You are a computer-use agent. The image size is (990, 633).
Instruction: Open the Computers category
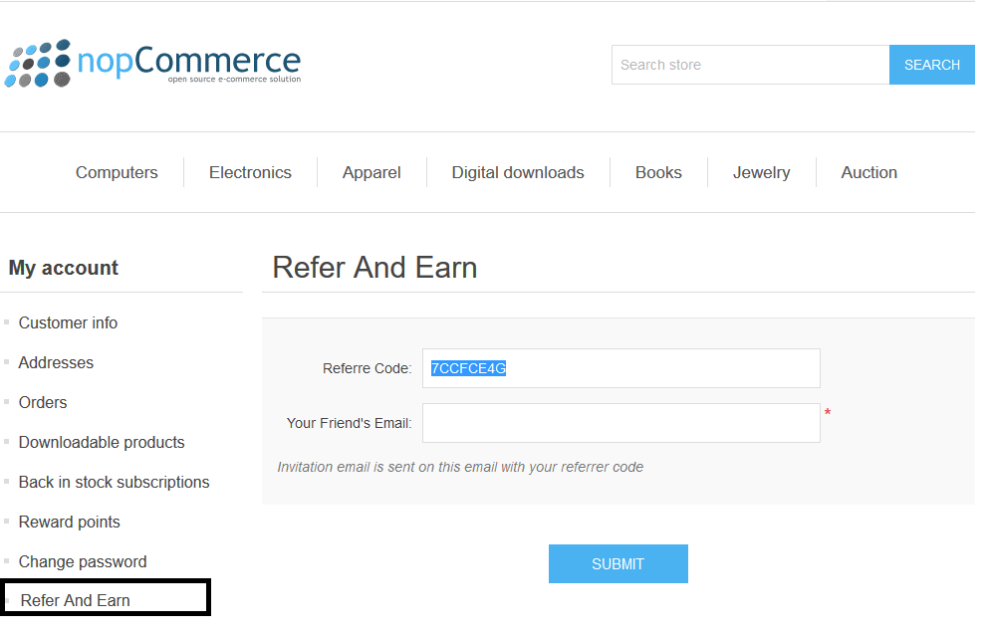pyautogui.click(x=117, y=173)
